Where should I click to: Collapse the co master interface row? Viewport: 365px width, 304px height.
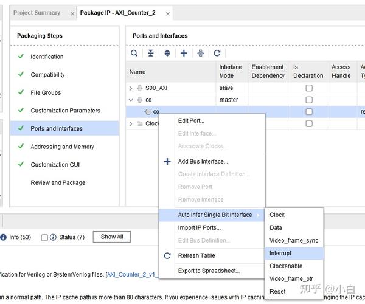(x=131, y=100)
